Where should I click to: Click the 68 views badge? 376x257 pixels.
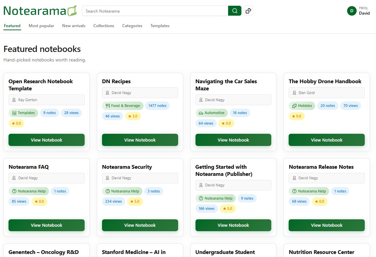tap(299, 201)
